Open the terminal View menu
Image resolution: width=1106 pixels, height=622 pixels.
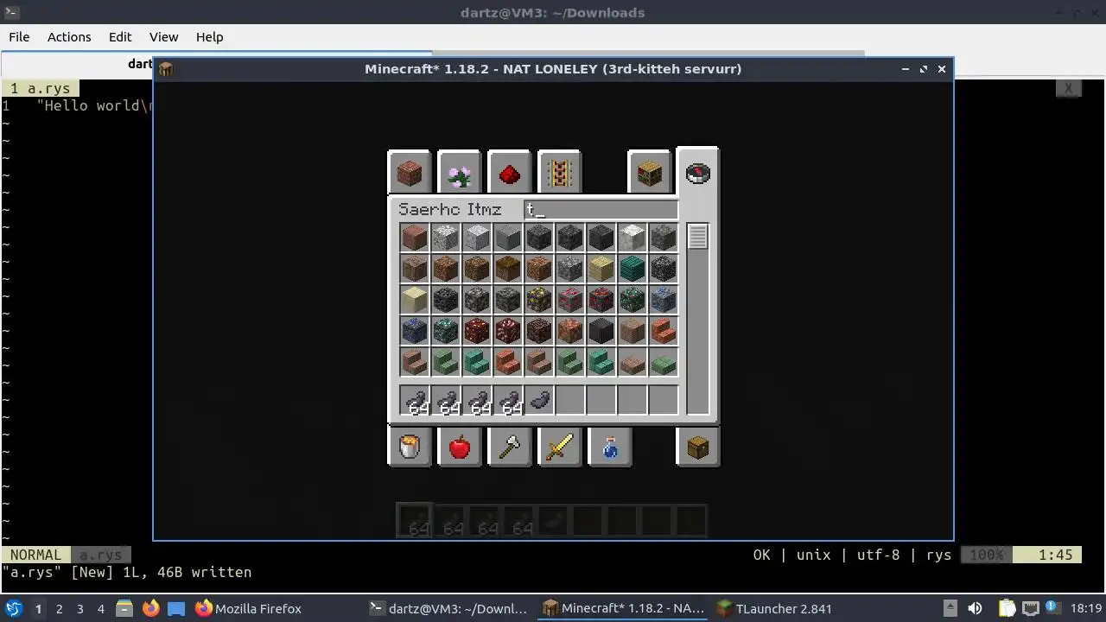click(x=163, y=37)
